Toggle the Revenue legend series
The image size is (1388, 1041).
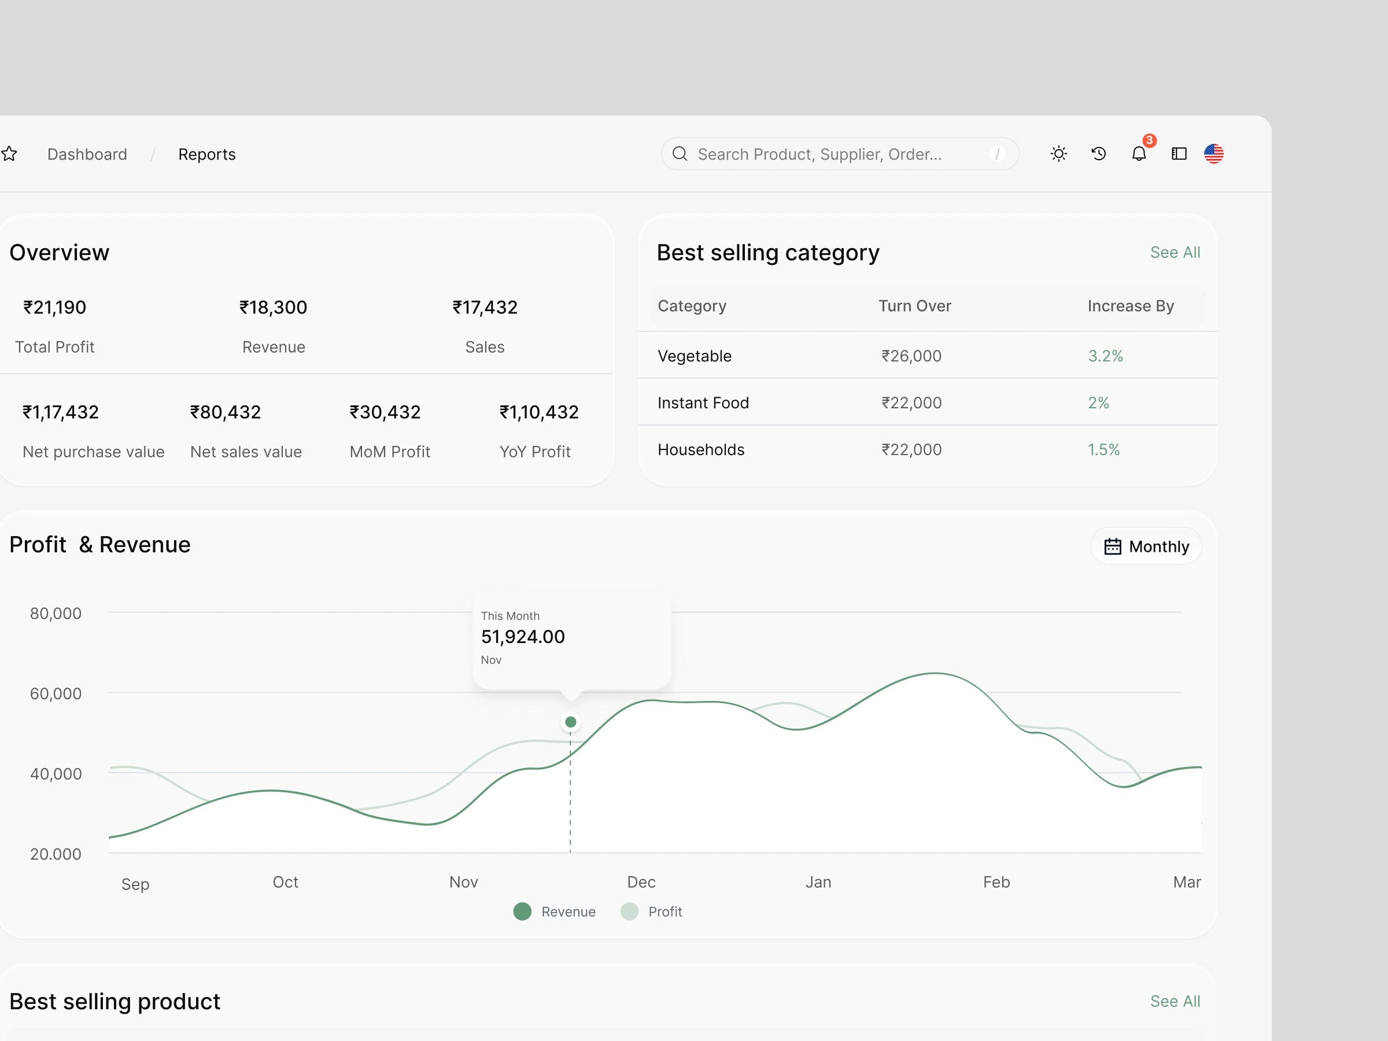point(554,911)
